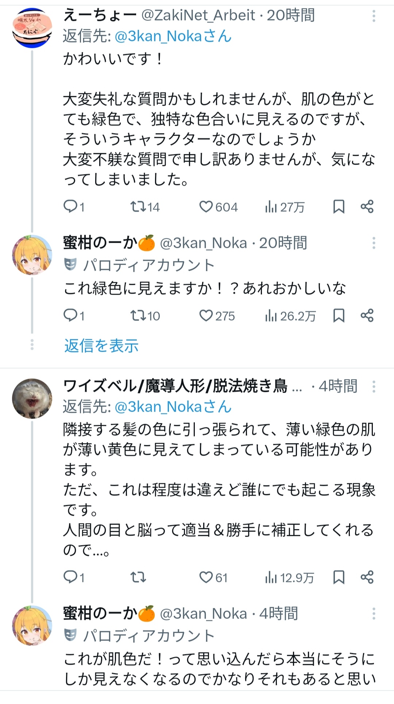Open more options for えーちょー's tweet
This screenshot has width=394, height=704.
point(374,16)
